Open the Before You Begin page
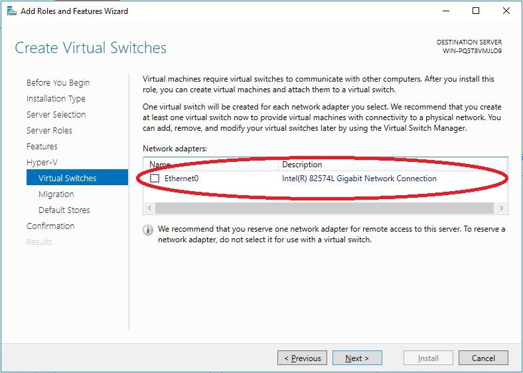 58,83
